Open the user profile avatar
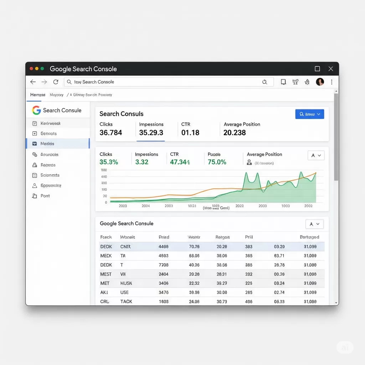This screenshot has width=365, height=365. pos(320,82)
